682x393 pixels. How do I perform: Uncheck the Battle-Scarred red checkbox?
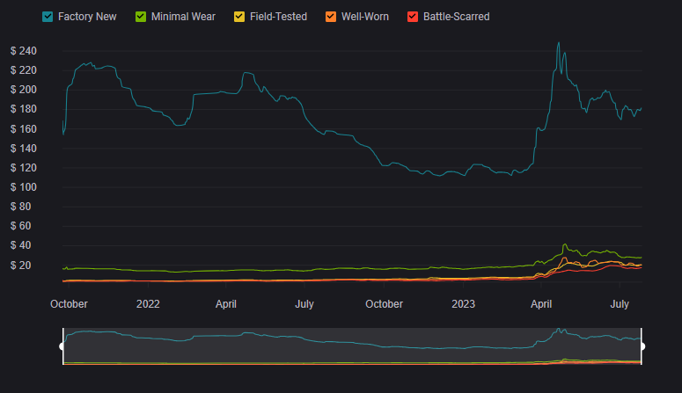(413, 17)
